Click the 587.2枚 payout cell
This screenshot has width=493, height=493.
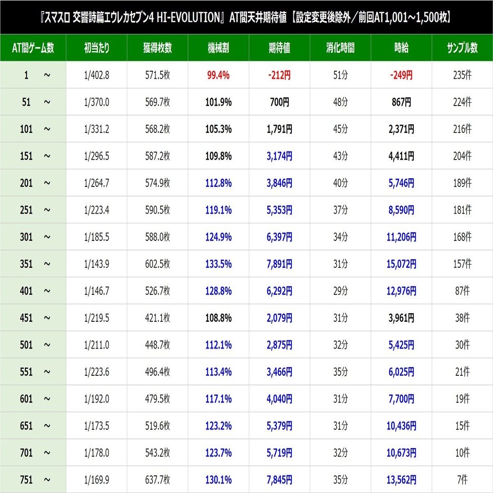pyautogui.click(x=158, y=156)
